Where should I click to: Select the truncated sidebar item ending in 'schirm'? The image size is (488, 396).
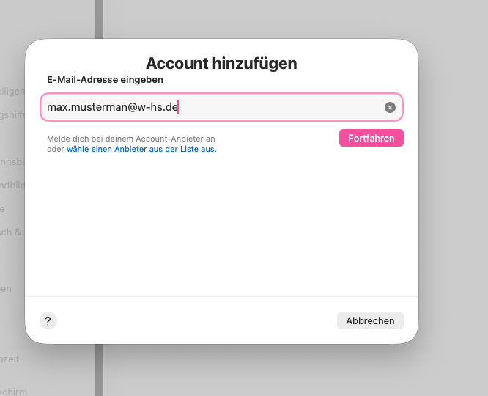(x=13, y=392)
